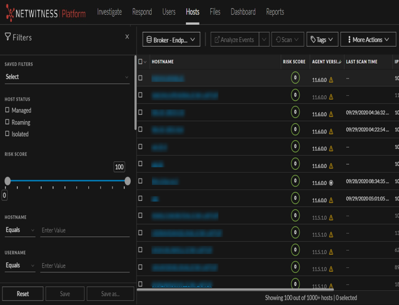Tick the Isolated host status checkbox
Viewport: 399px width, 305px height.
tap(8, 134)
